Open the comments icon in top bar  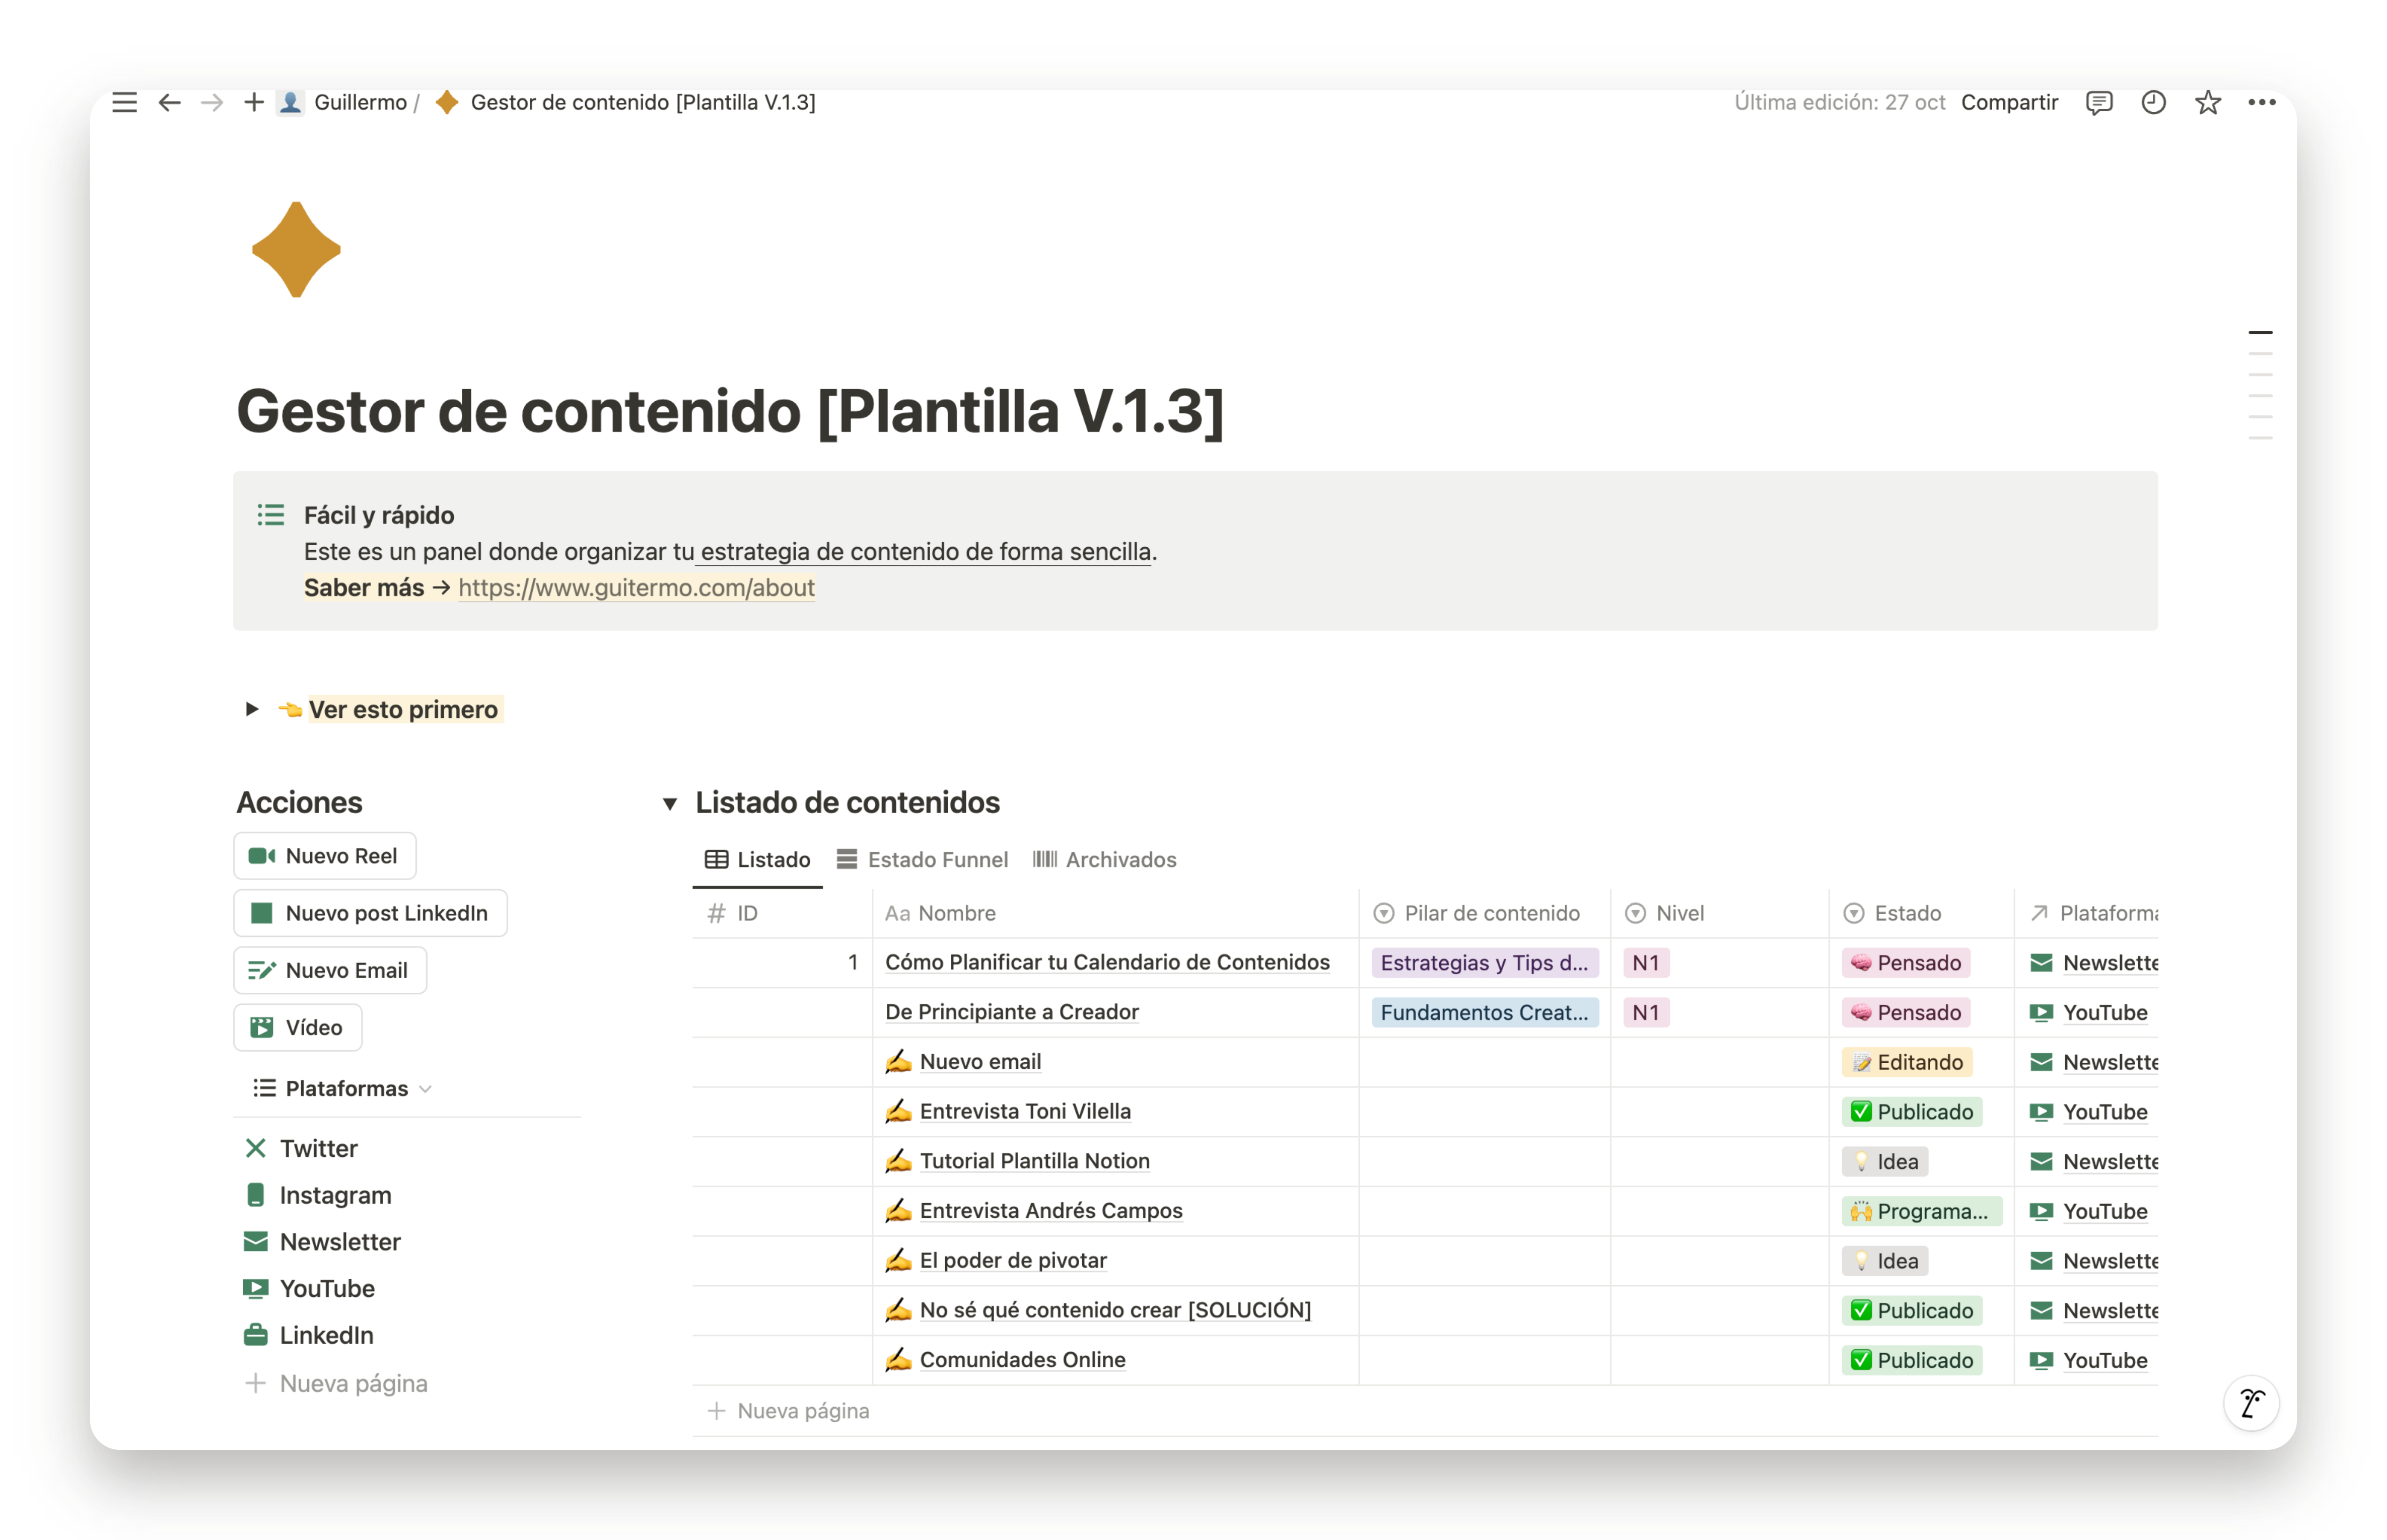pos(2098,102)
